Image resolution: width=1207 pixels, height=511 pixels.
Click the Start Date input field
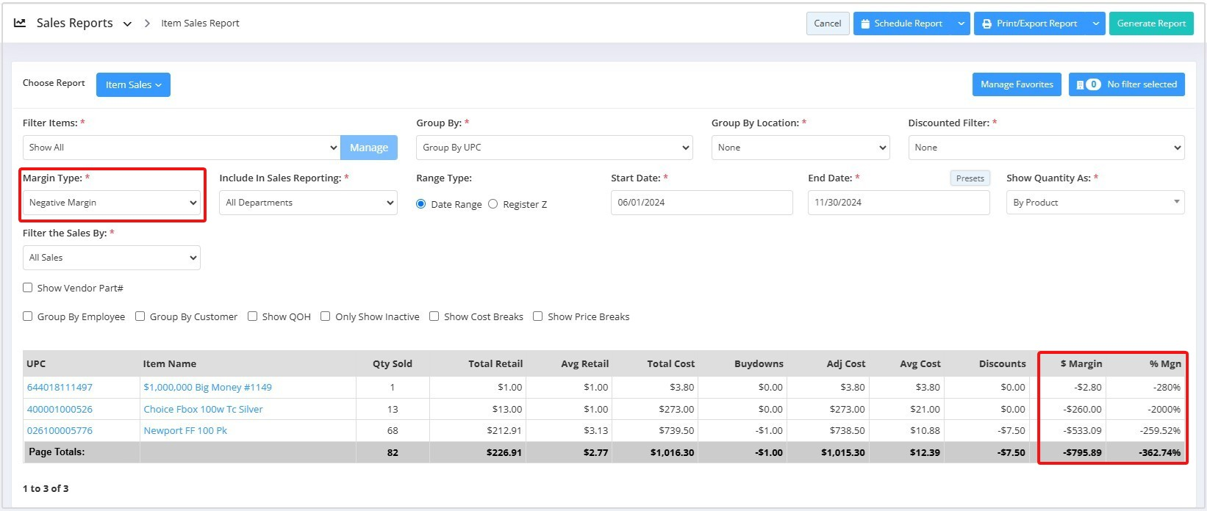coord(701,203)
